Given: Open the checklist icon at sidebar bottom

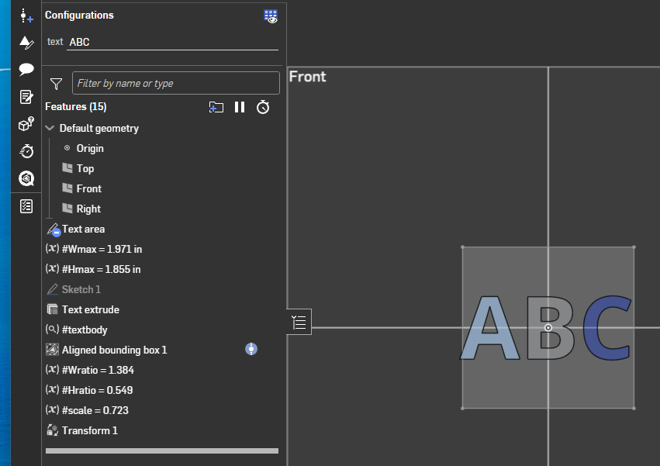Looking at the screenshot, I should (x=26, y=206).
